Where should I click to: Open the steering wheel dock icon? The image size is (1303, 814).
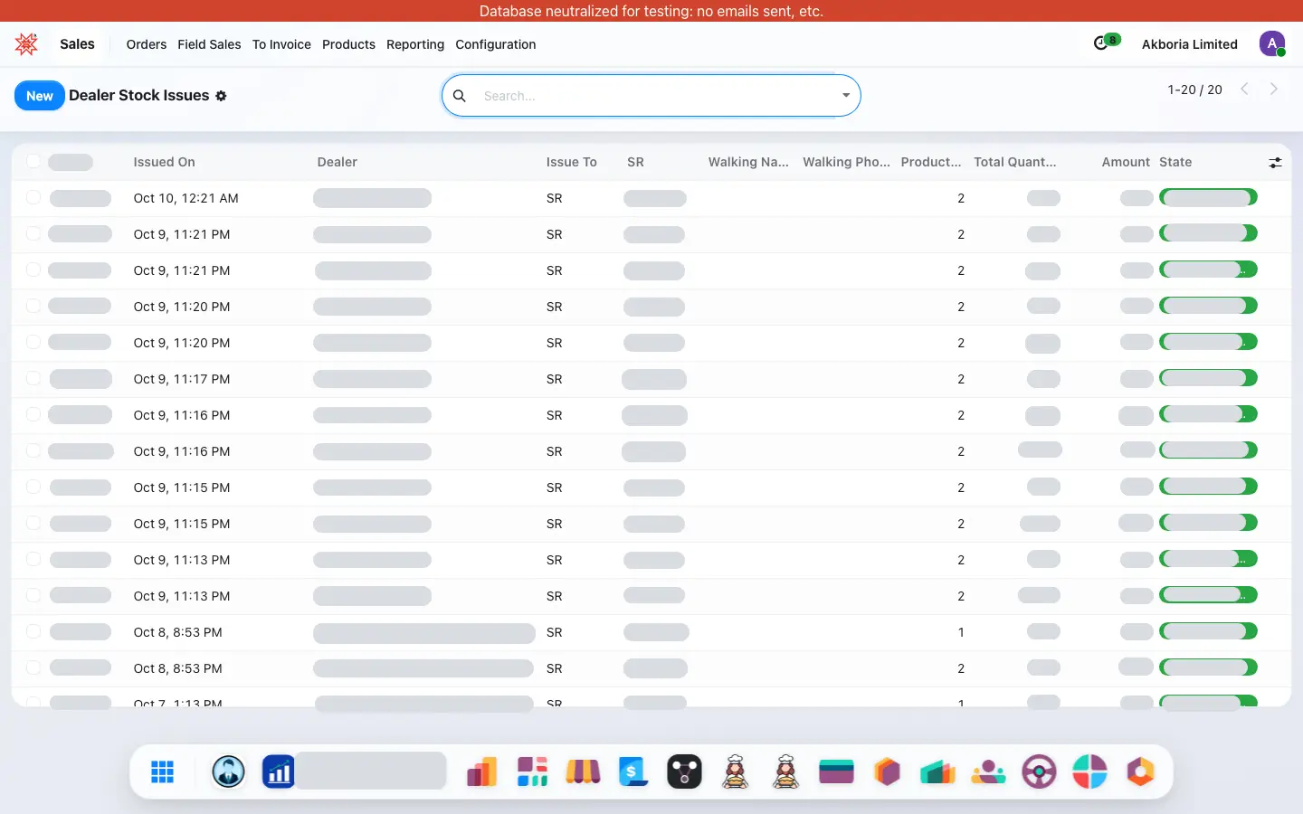tap(1039, 771)
